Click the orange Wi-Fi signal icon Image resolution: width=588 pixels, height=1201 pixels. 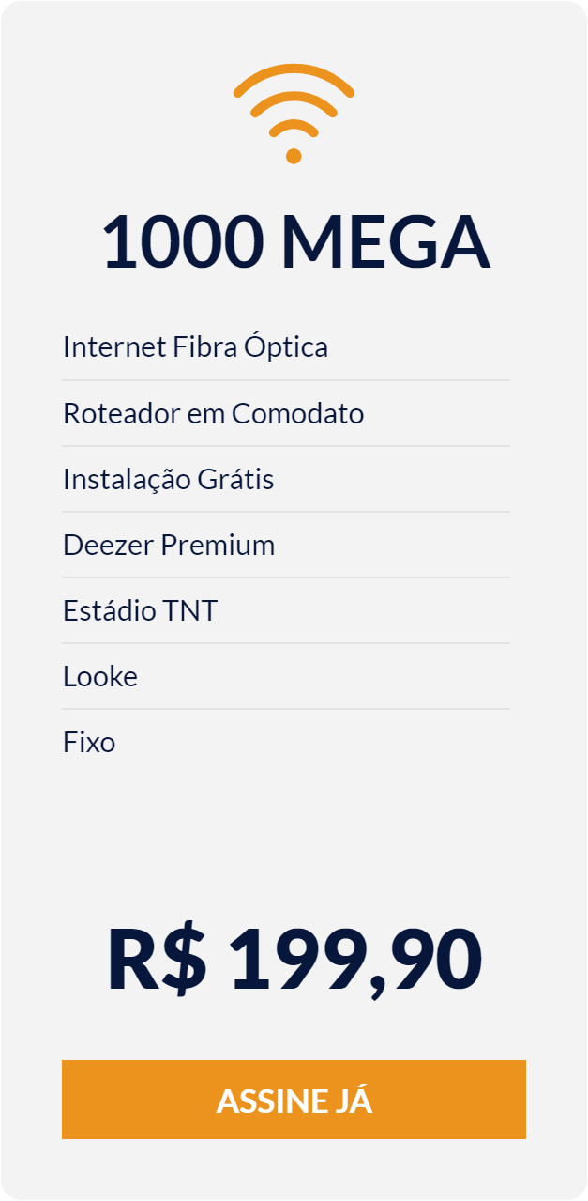point(294,114)
